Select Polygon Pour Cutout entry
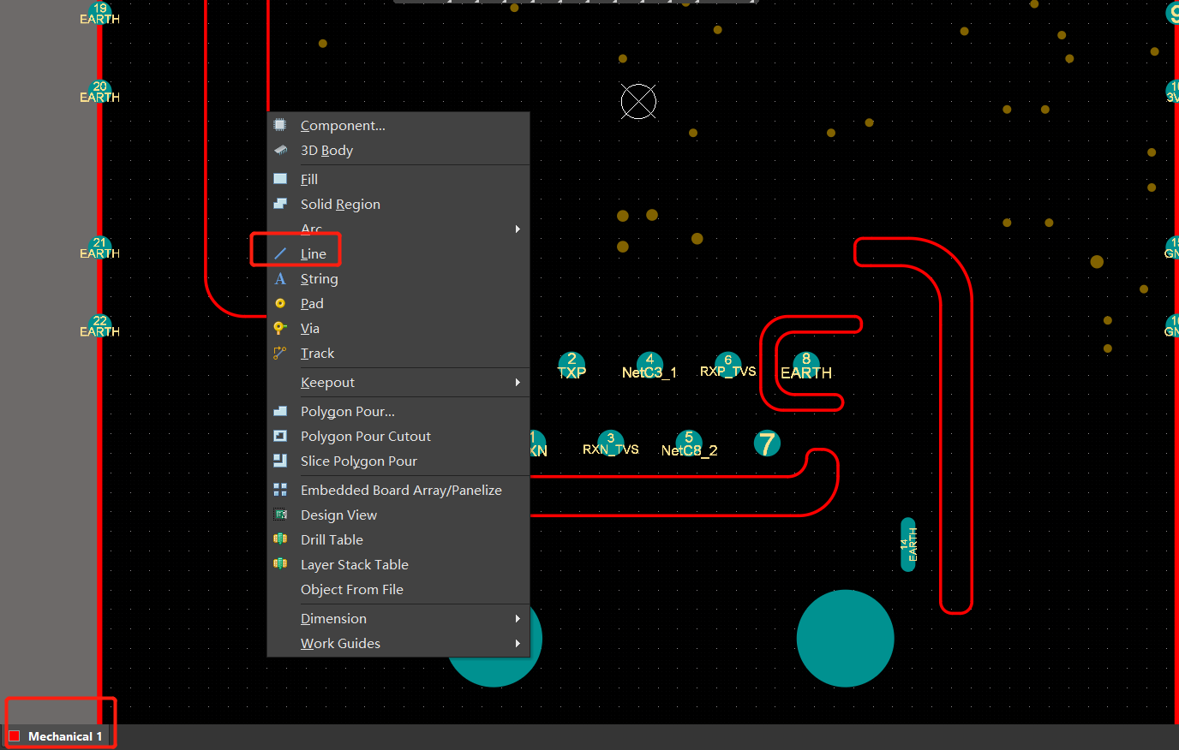 [x=398, y=436]
